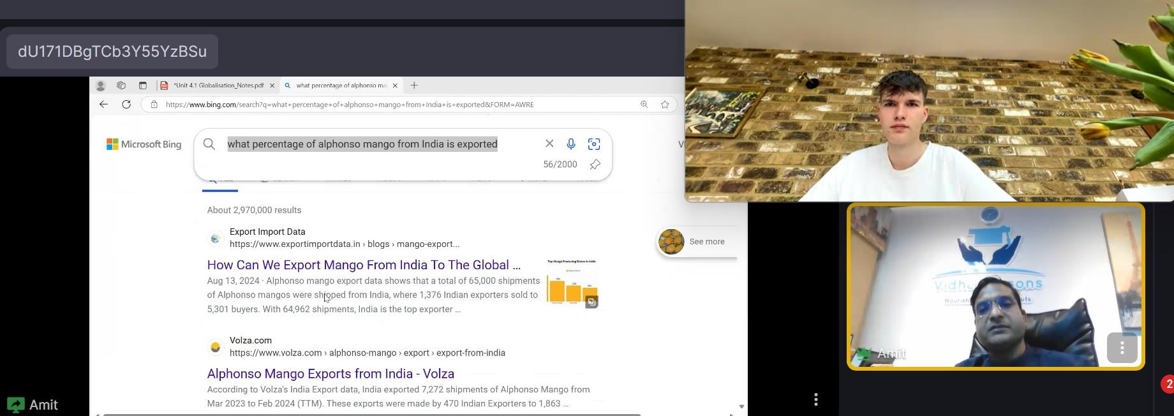Open the browser profile icon
This screenshot has width=1174, height=416.
click(100, 85)
